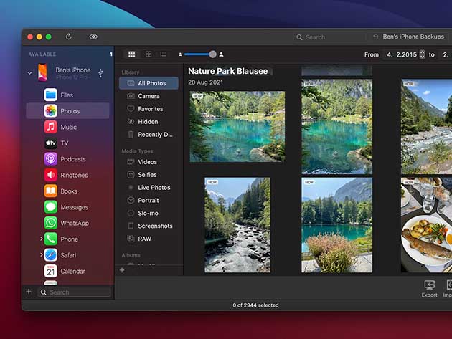Image resolution: width=452 pixels, height=339 pixels.
Task: Open the Apple TV section
Action: 50,143
